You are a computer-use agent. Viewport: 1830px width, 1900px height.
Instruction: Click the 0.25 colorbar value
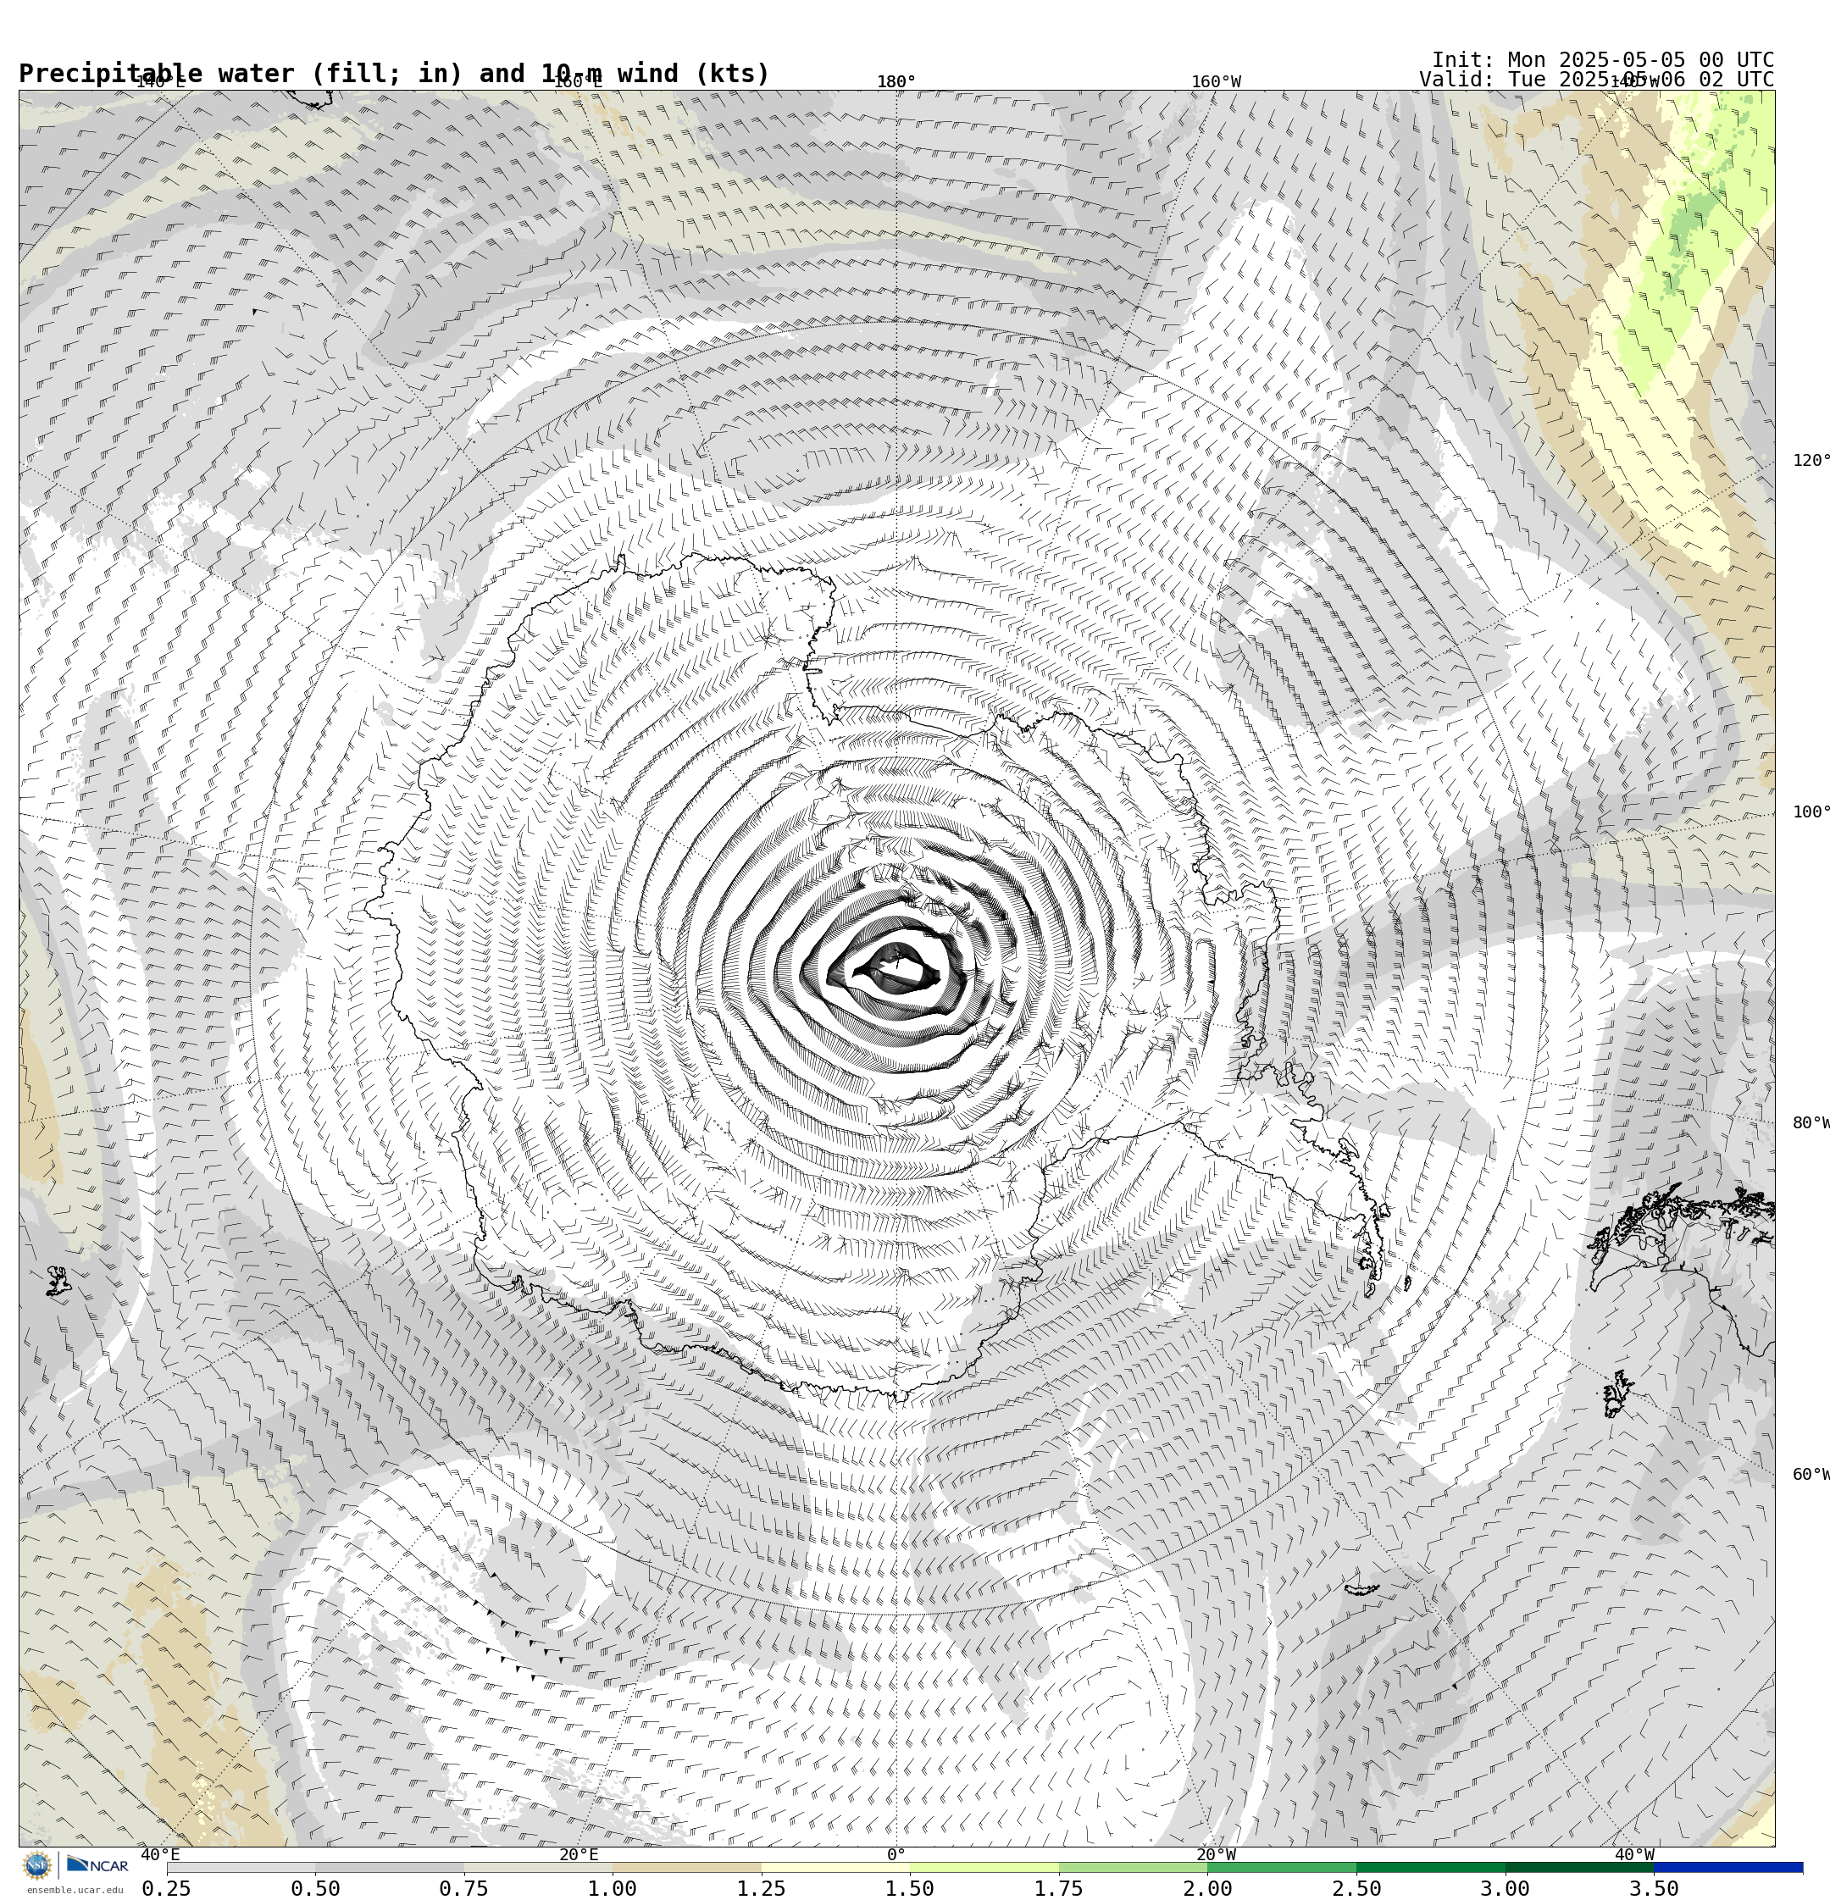167,1888
